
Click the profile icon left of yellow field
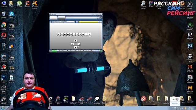(x=77, y=22)
